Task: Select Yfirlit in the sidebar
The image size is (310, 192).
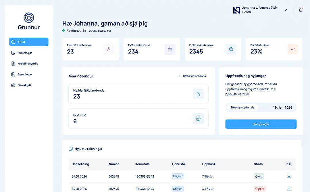Action: coord(29,42)
